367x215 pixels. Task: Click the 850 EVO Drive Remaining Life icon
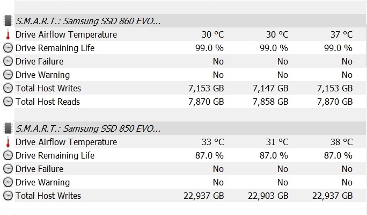tap(8, 156)
